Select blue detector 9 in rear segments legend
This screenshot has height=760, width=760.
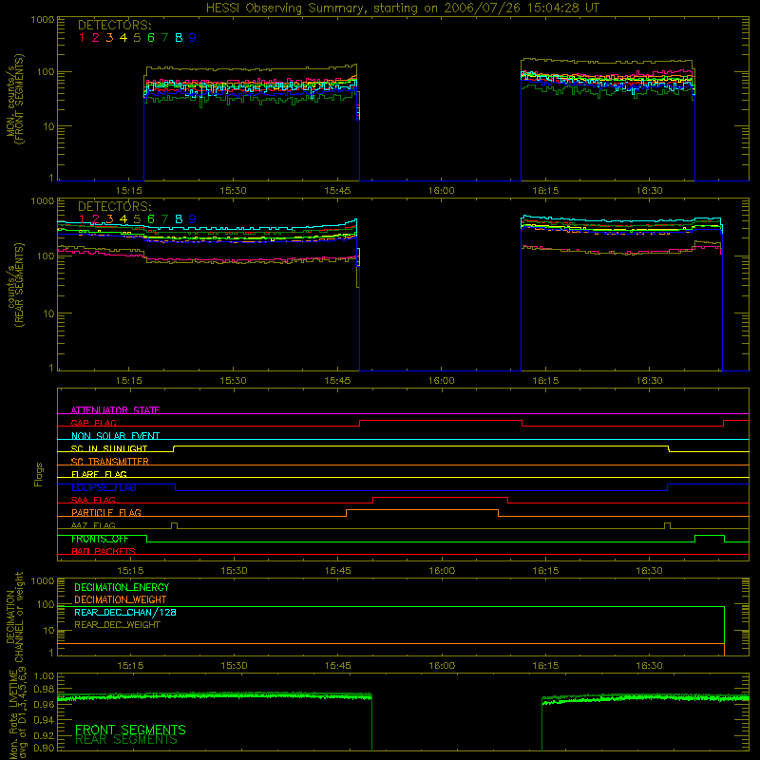tap(193, 219)
